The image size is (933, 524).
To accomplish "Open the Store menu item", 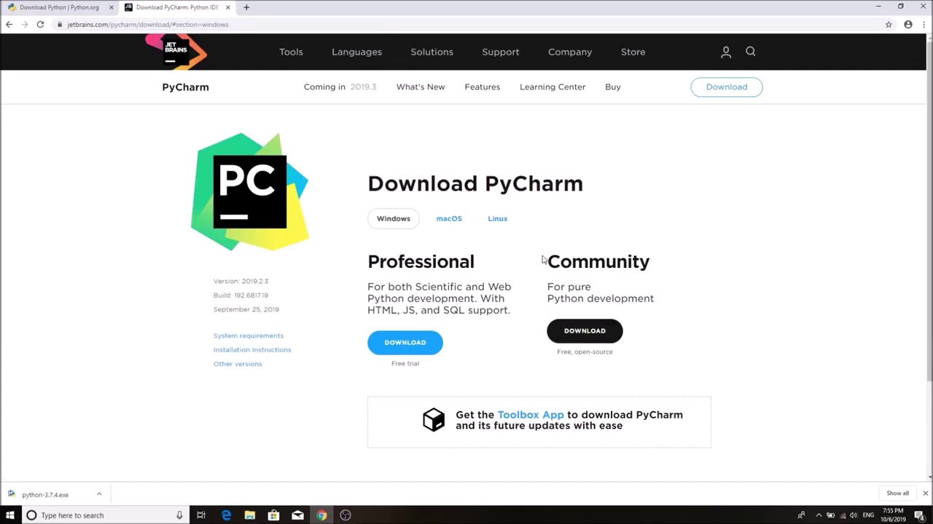I will 633,52.
